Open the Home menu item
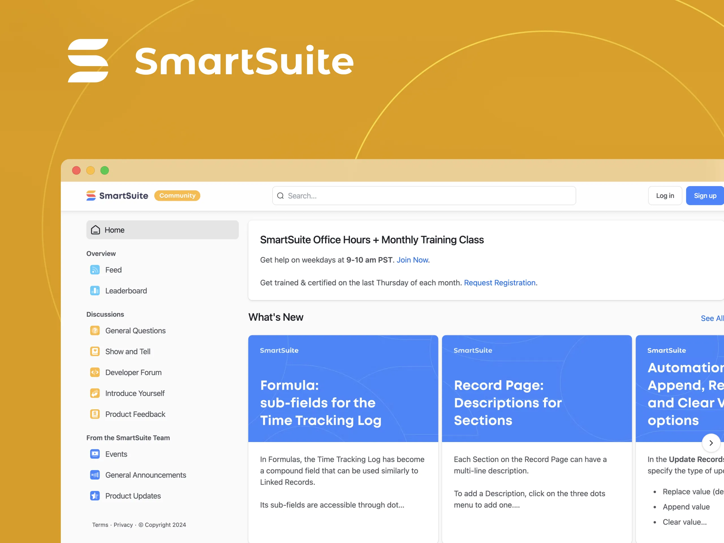724x543 pixels. coord(162,230)
